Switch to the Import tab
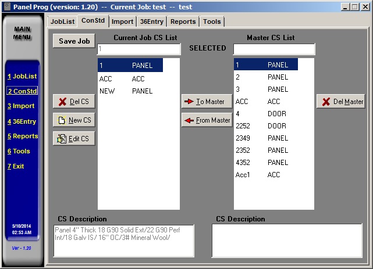 click(x=122, y=21)
